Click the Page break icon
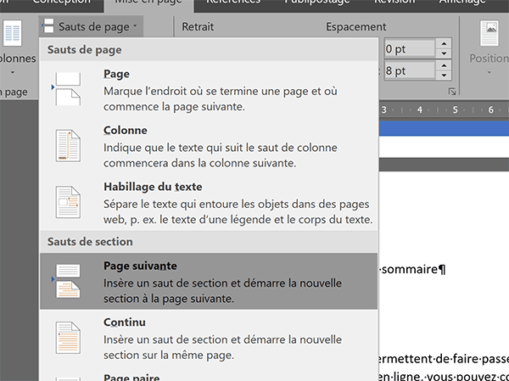Viewport: 509px width, 381px height. tap(68, 89)
